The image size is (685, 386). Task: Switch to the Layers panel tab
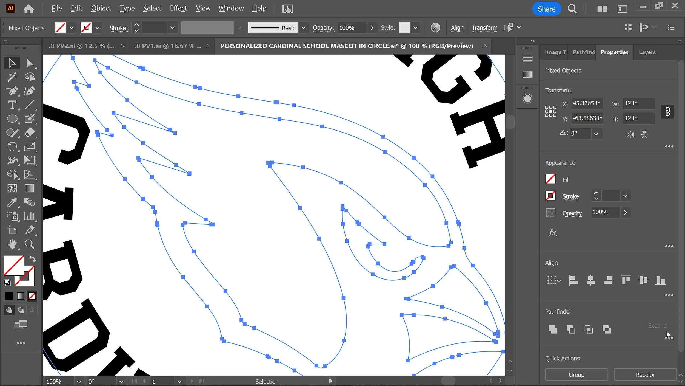coord(647,52)
